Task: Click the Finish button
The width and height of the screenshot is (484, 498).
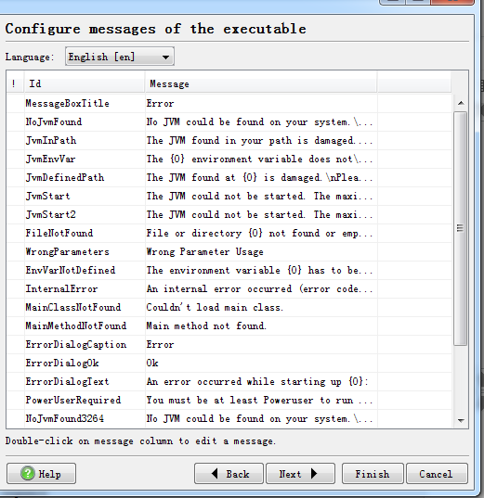Action: [373, 474]
